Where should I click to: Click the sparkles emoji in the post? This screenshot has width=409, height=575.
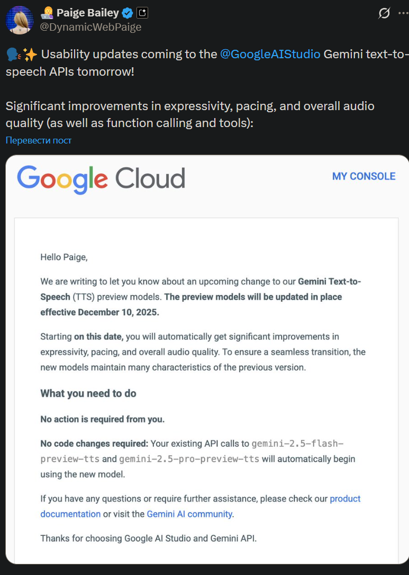point(29,55)
